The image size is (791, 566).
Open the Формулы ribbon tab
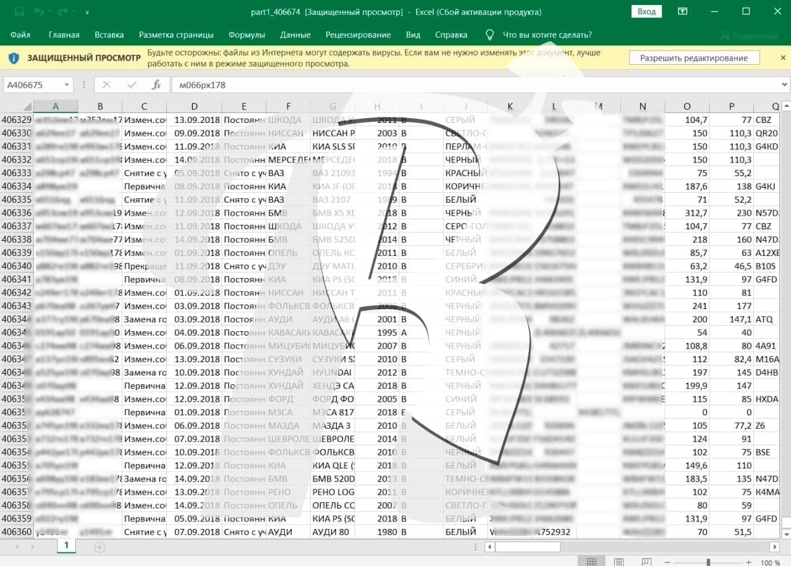click(247, 35)
